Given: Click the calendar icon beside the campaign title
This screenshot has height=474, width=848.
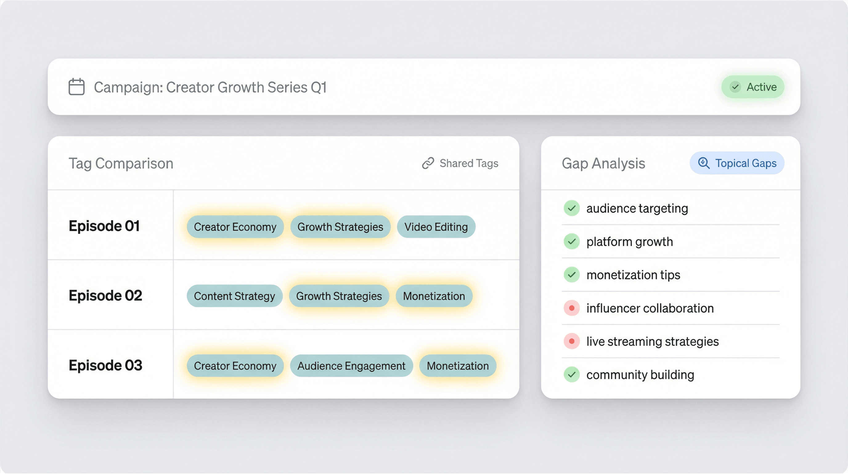Looking at the screenshot, I should (76, 87).
